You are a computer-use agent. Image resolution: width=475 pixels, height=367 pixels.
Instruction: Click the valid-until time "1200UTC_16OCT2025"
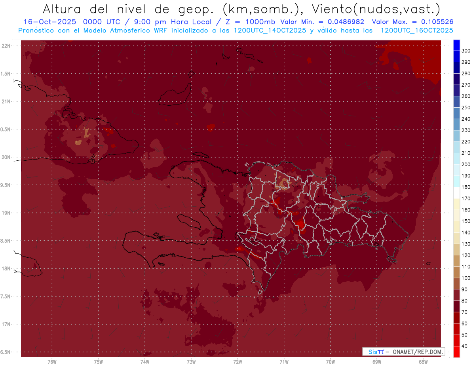point(417,30)
